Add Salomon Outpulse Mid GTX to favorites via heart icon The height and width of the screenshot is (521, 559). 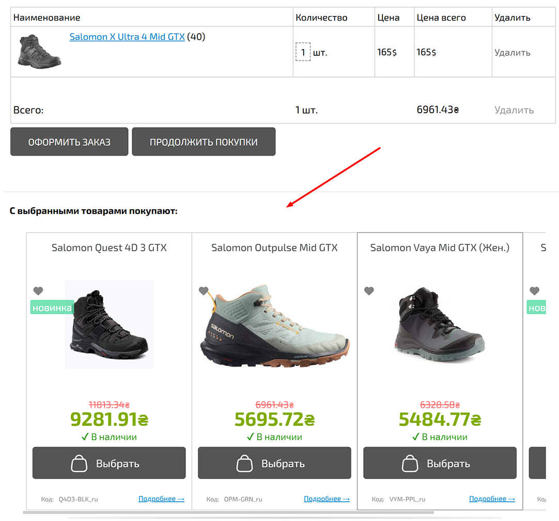click(204, 291)
